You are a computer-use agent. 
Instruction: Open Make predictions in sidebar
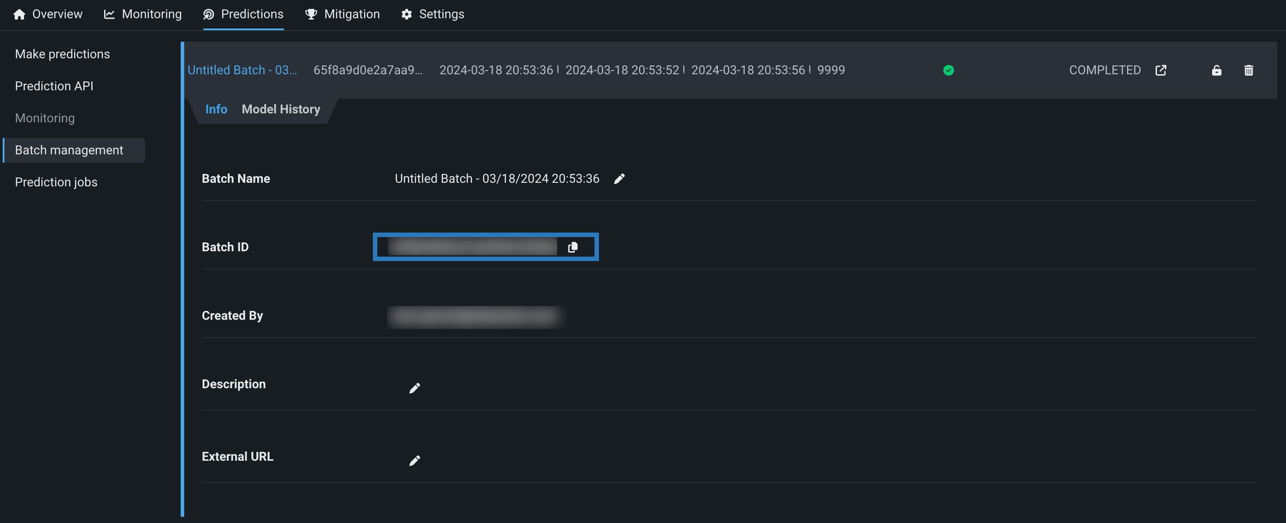coord(62,54)
